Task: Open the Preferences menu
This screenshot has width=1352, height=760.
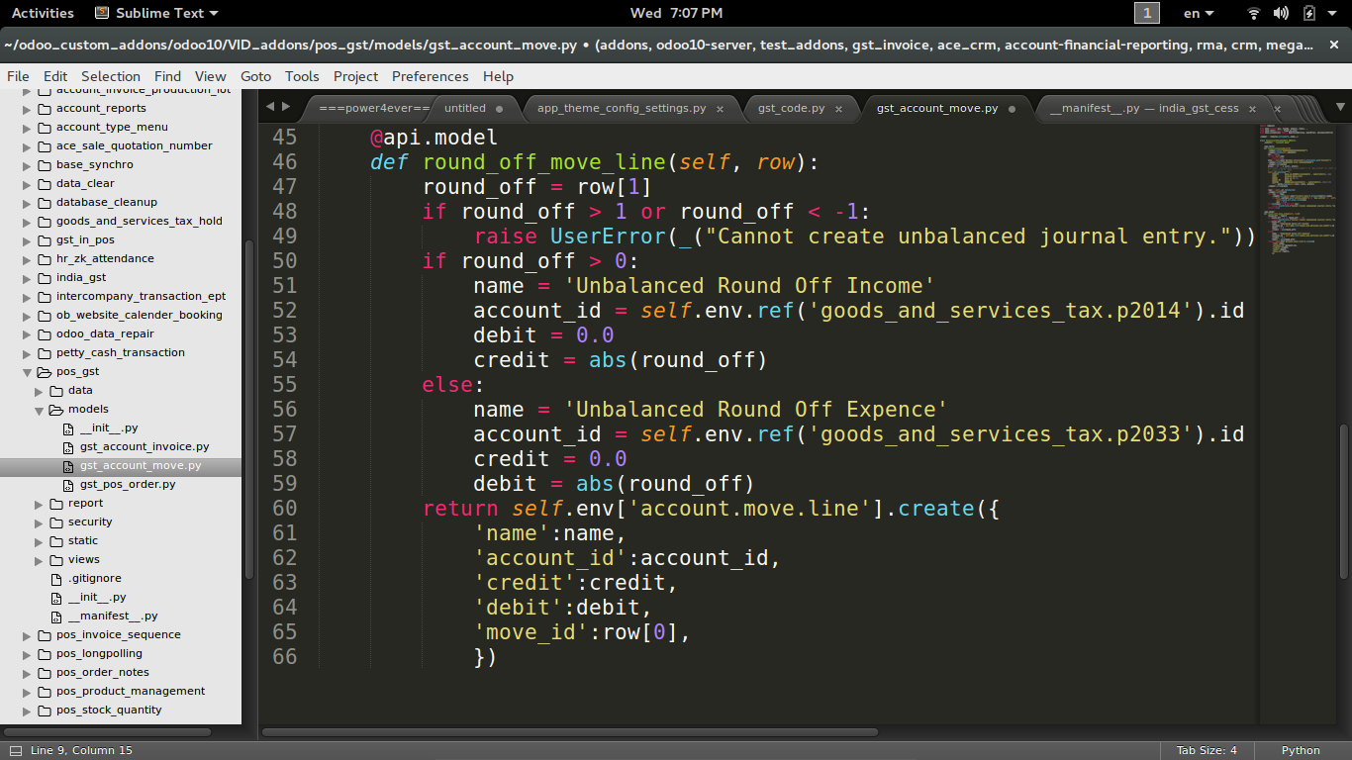Action: [430, 76]
